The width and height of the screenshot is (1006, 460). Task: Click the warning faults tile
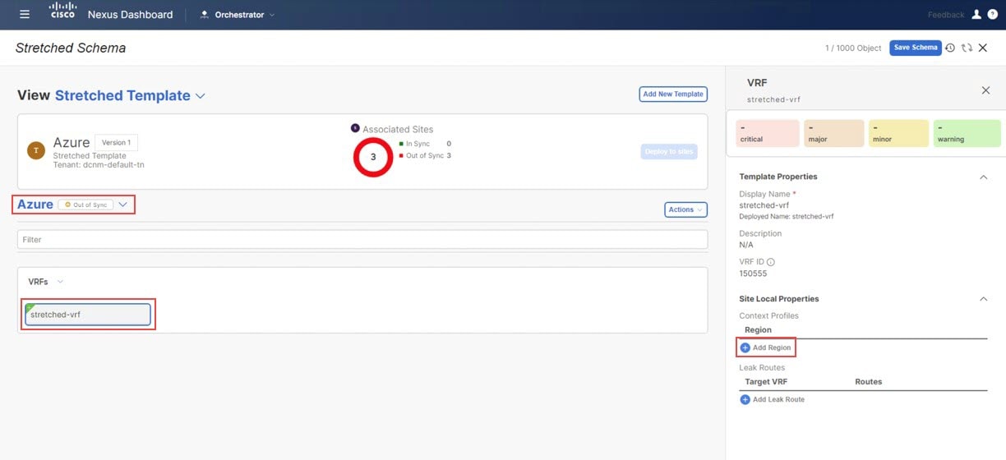point(967,133)
